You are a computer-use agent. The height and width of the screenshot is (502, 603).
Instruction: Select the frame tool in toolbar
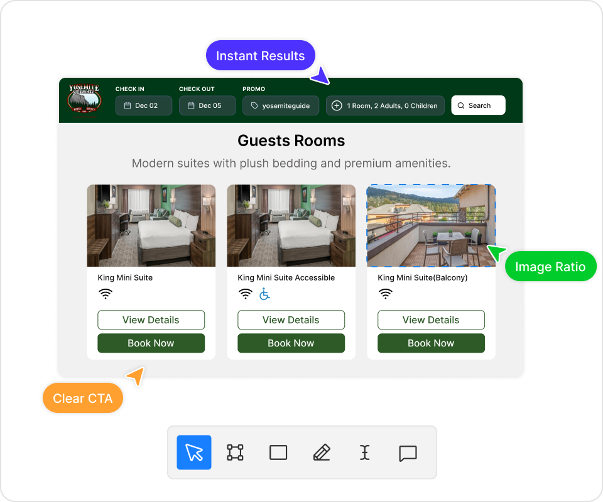click(x=235, y=452)
